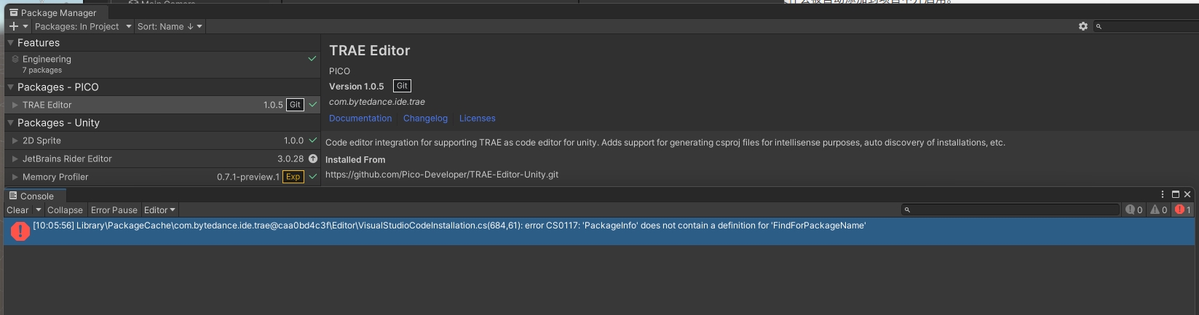
Task: Click the installed checkmark beside TRAE Editor
Action: tap(313, 105)
